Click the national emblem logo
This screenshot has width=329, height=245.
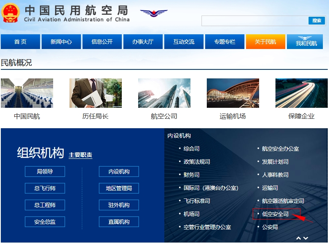[11, 13]
